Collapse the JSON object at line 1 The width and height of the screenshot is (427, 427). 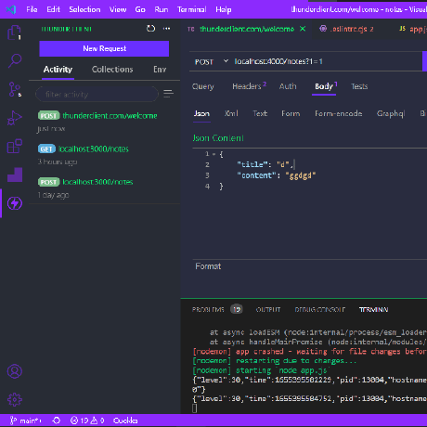tap(213, 154)
